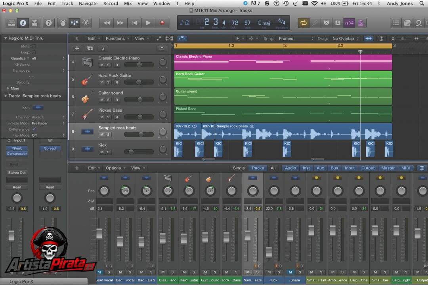Toggle the Aux channel strip filter

click(x=320, y=168)
